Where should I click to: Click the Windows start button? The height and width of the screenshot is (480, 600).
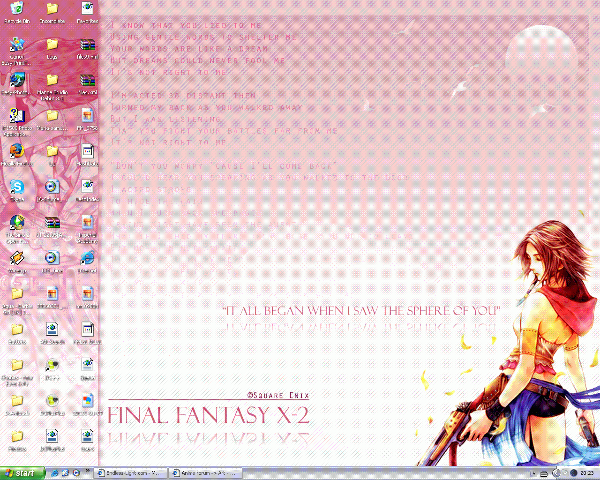coord(22,473)
